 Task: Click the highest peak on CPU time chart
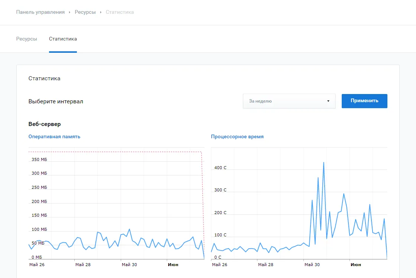324,162
